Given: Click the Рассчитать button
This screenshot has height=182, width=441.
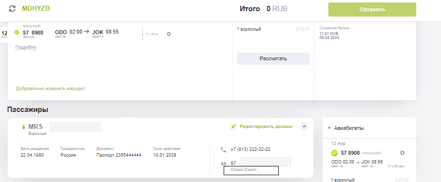Looking at the screenshot, I should tap(273, 59).
